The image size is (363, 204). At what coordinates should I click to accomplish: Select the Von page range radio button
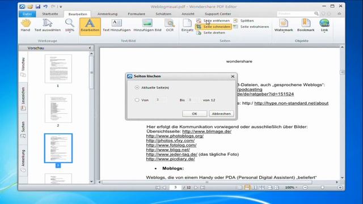pos(137,100)
